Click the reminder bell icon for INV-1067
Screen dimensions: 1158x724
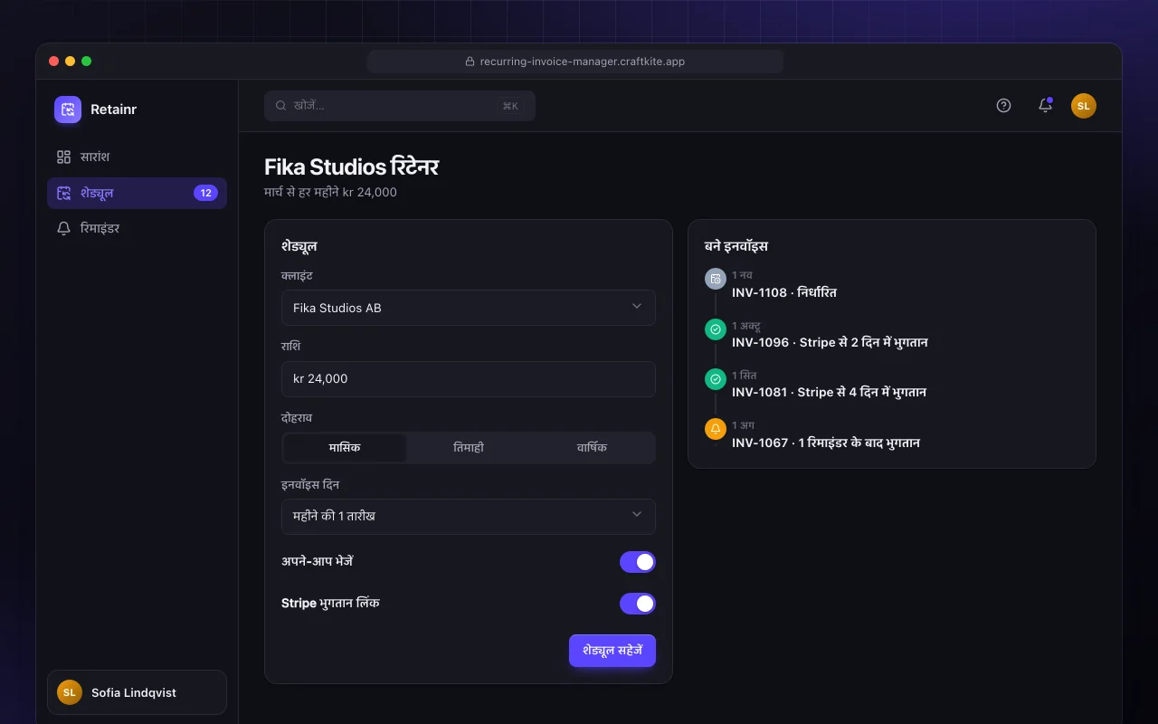[x=716, y=429]
